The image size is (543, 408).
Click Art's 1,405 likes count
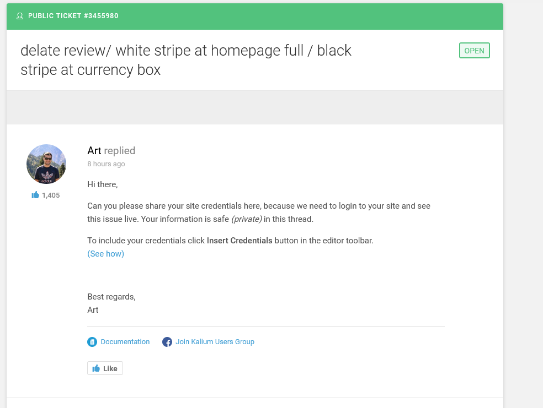pyautogui.click(x=51, y=195)
